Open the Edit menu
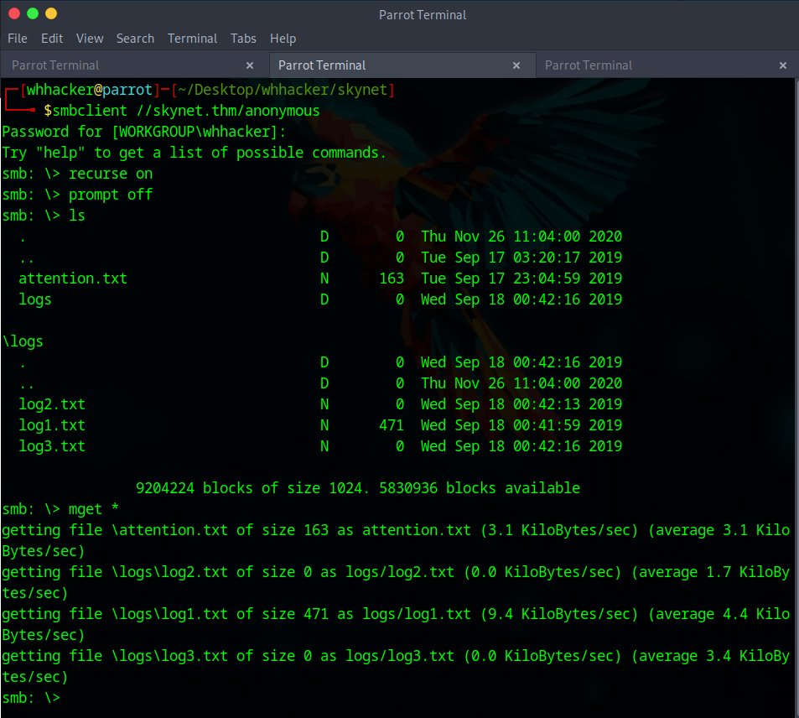Viewport: 799px width, 718px height. click(52, 39)
